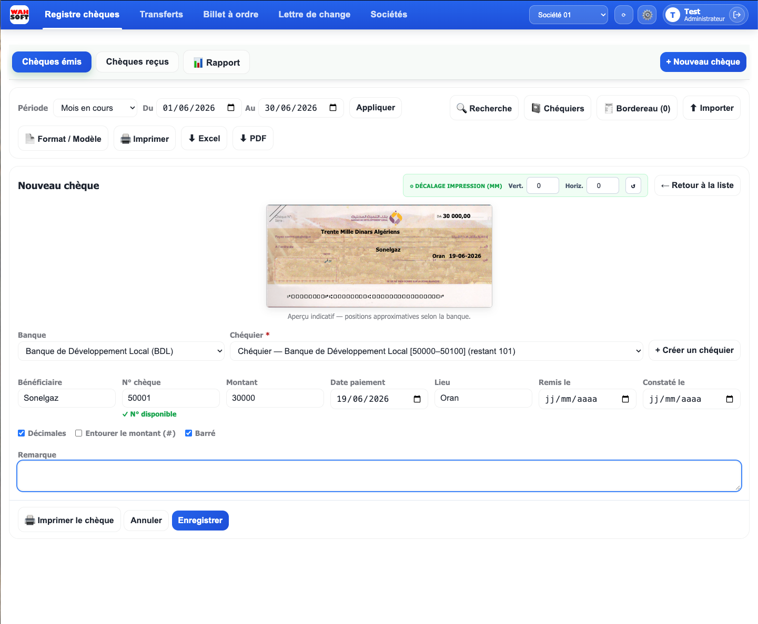The width and height of the screenshot is (758, 624).
Task: Click the Bénéficiaire field
Action: [66, 398]
